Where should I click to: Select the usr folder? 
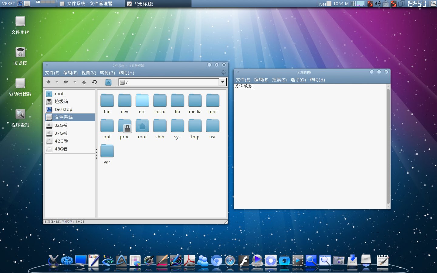(213, 129)
